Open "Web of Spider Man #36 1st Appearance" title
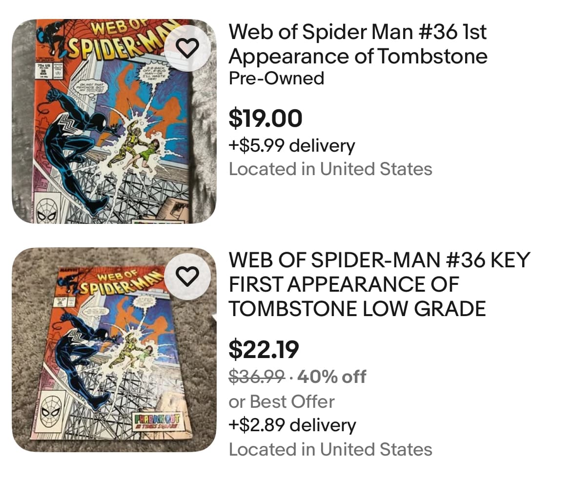The image size is (571, 480). tap(358, 44)
